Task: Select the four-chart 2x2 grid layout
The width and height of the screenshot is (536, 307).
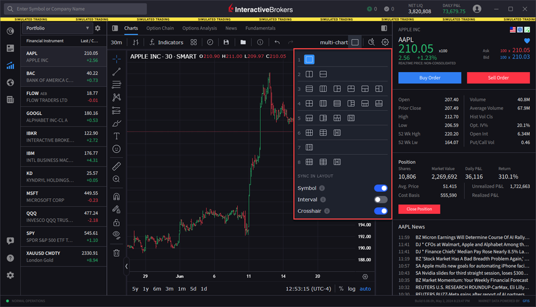Action: click(309, 103)
